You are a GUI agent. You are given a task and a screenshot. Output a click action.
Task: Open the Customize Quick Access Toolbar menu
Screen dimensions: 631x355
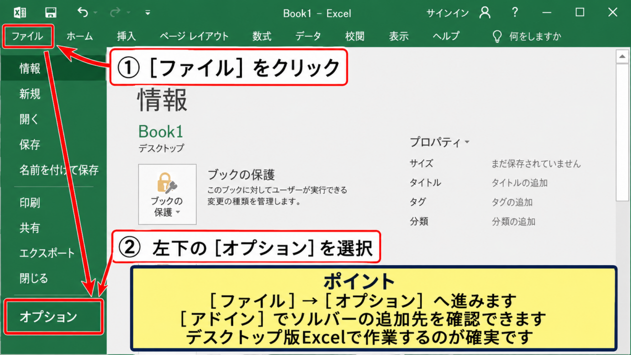pos(148,13)
